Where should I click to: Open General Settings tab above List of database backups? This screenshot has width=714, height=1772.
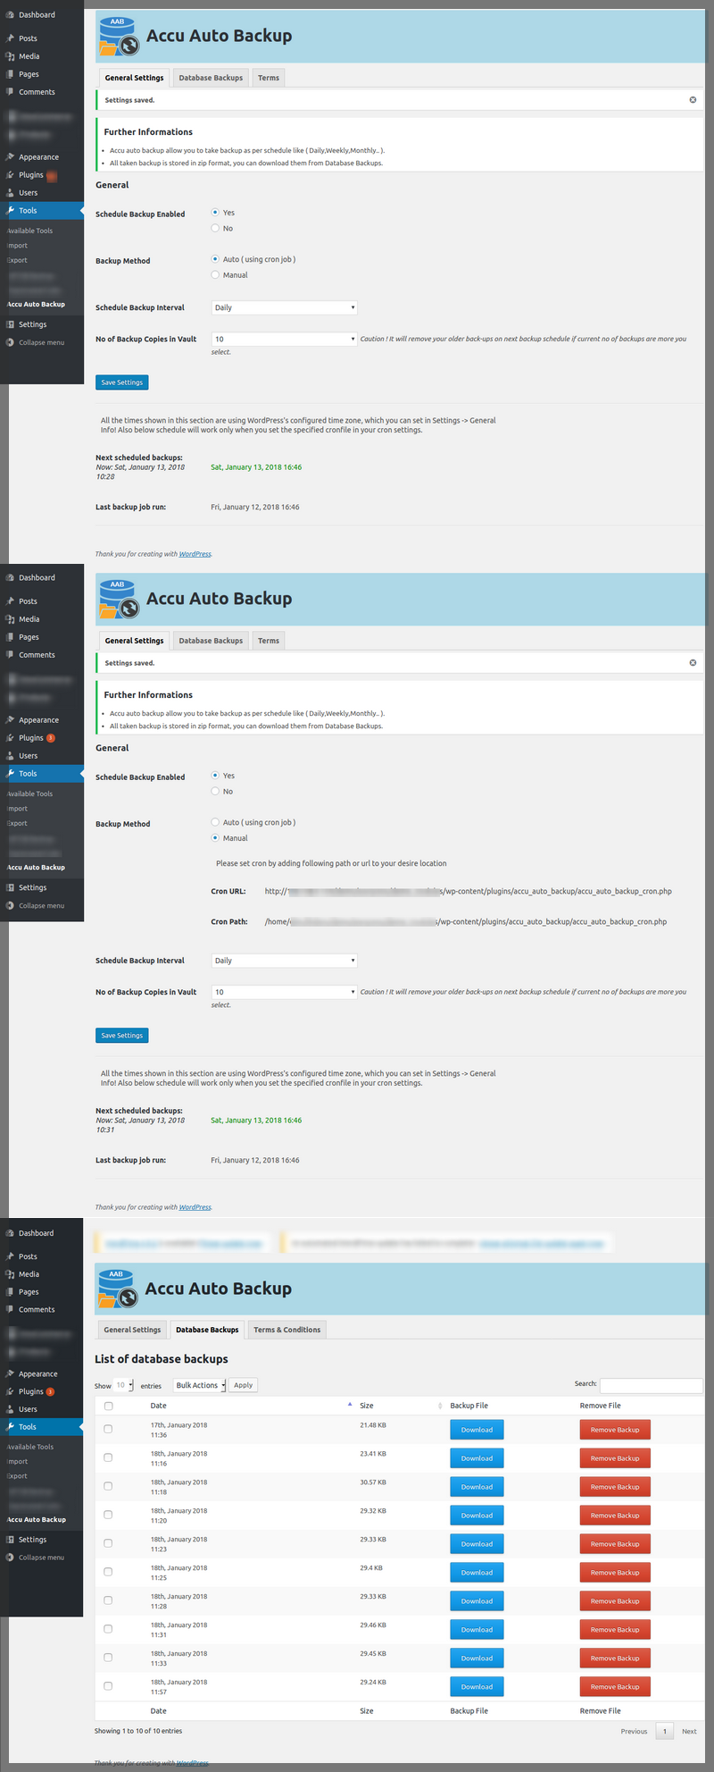[x=132, y=1330]
